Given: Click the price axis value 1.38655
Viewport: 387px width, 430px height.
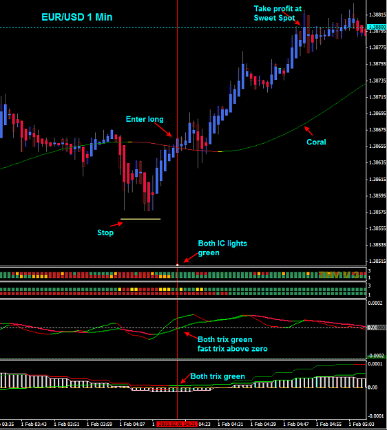Looking at the screenshot, I should coord(377,146).
